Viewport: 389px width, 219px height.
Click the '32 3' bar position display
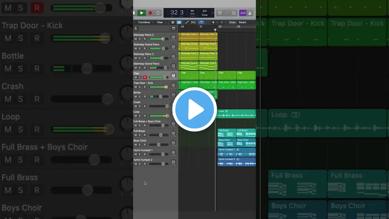click(x=177, y=12)
